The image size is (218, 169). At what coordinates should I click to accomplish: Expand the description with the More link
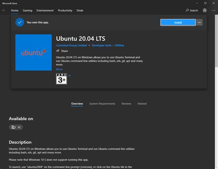(59, 69)
